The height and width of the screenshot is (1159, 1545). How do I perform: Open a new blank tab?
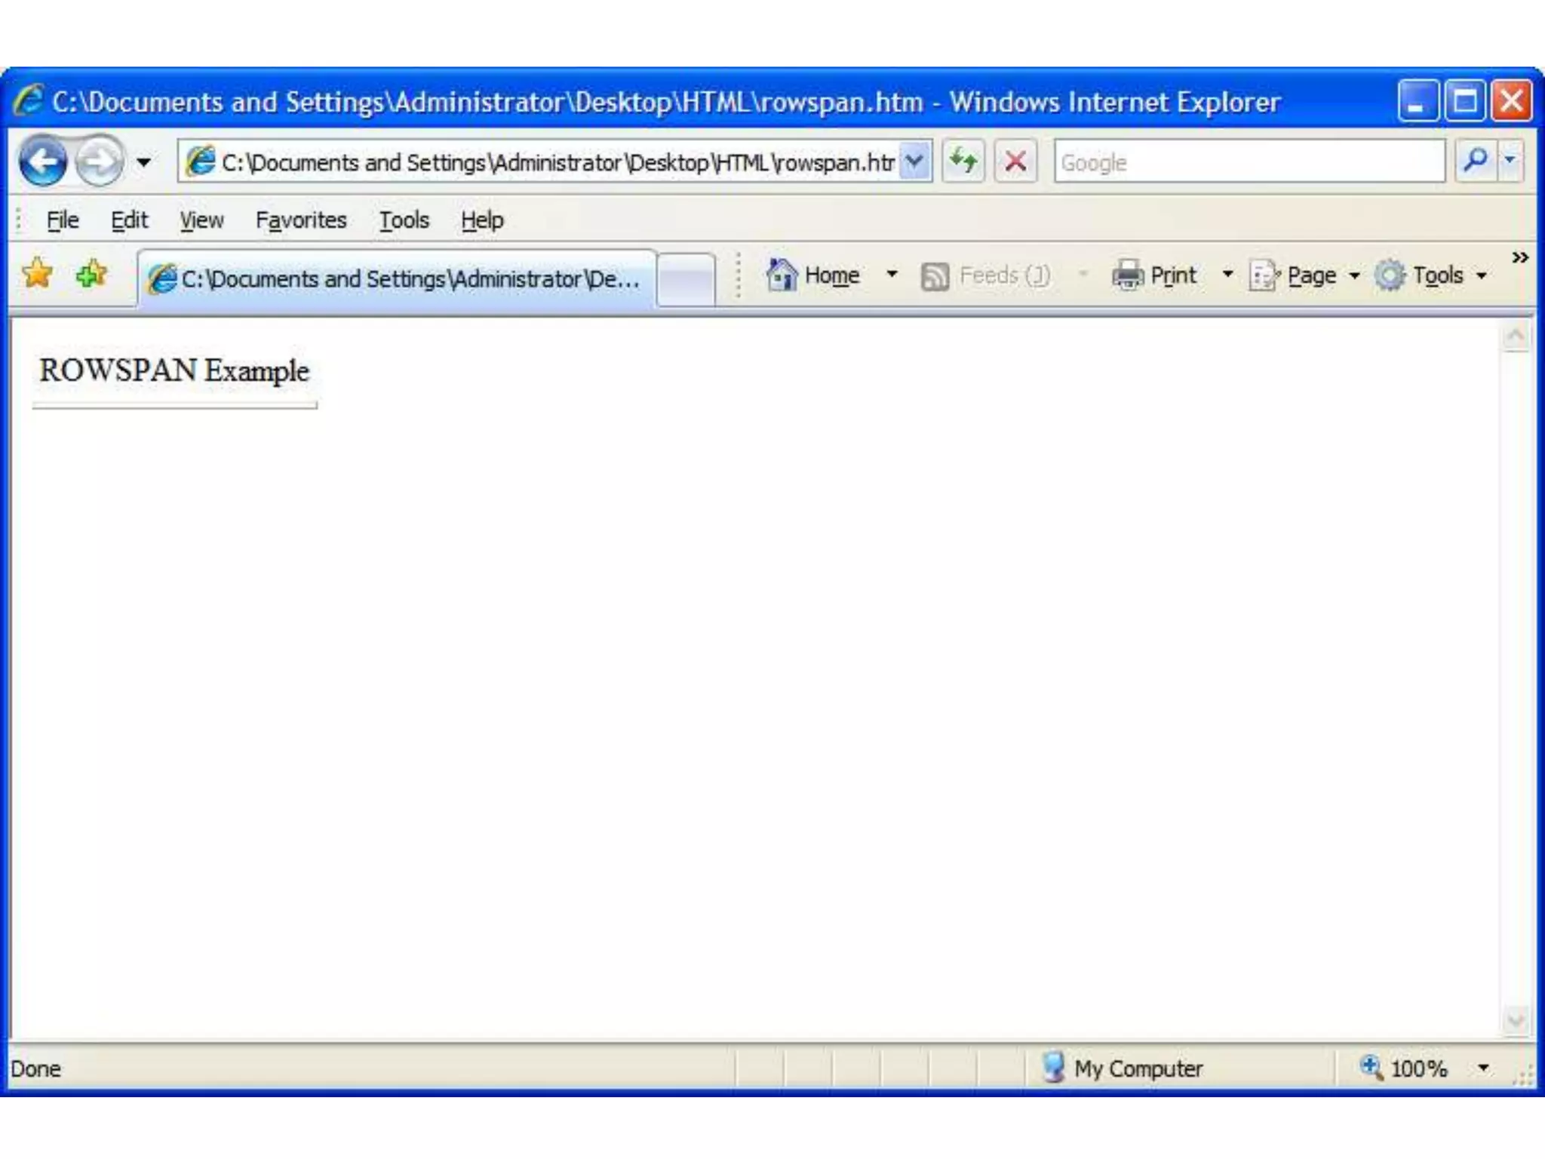point(685,279)
